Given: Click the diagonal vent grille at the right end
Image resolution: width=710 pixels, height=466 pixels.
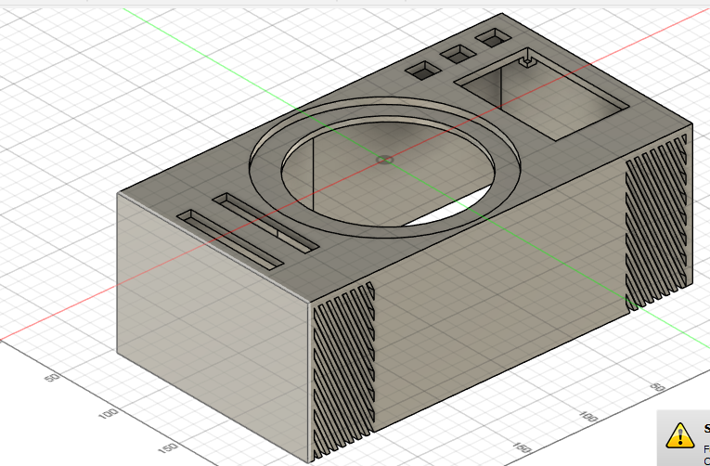Looking at the screenshot, I should coord(658,223).
